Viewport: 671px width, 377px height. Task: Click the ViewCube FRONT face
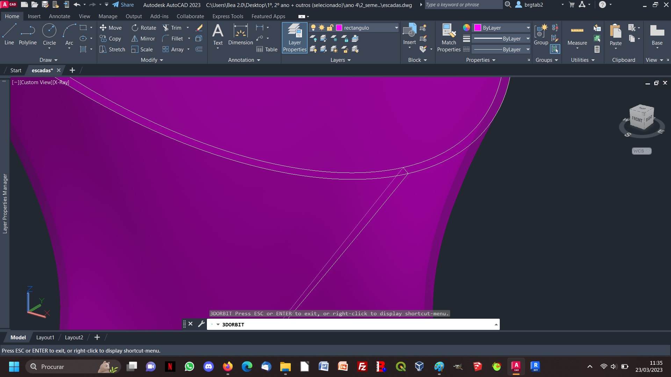[x=637, y=120]
